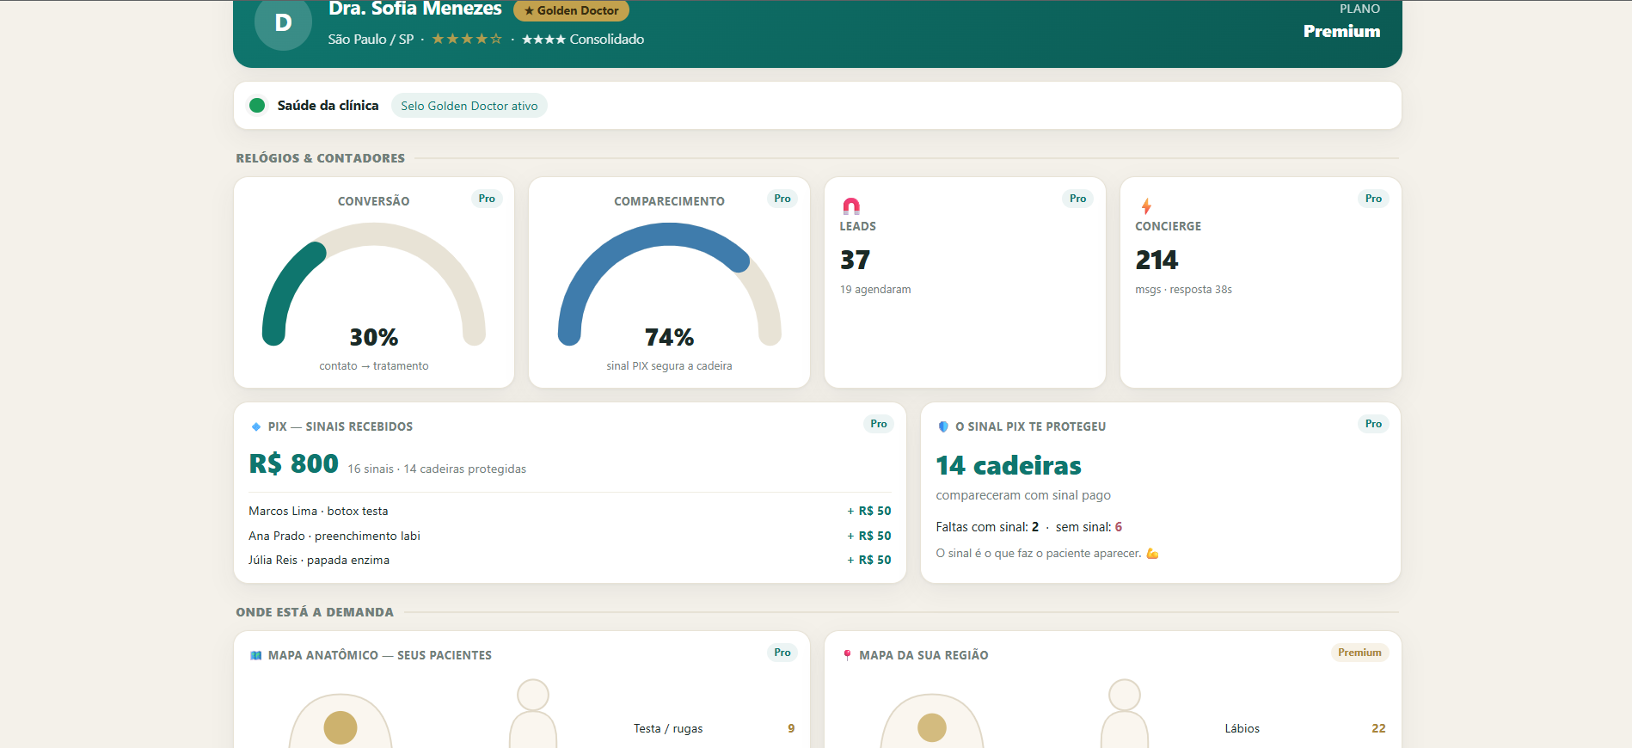Open the Marcos Lima botox testa entry
This screenshot has height=748, width=1632.
(570, 511)
